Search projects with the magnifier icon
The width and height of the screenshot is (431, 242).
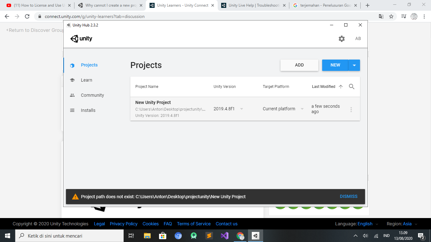click(x=351, y=87)
